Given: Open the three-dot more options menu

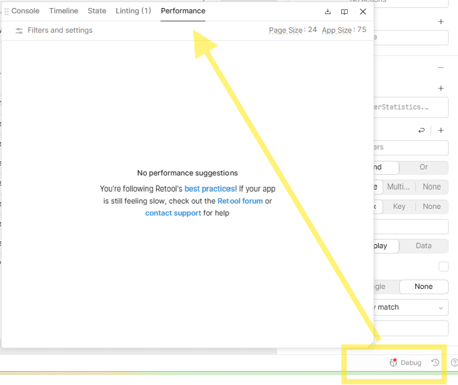Looking at the screenshot, I should (x=441, y=67).
